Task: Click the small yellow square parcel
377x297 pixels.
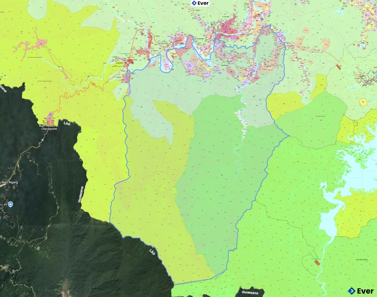Action: (x=363, y=102)
